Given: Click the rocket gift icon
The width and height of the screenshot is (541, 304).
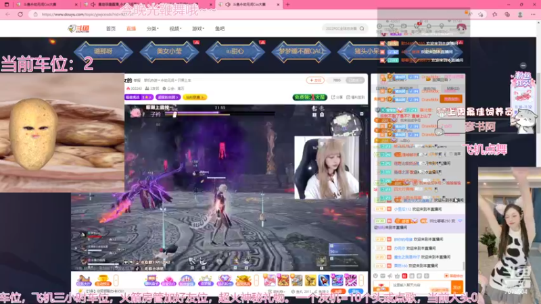Looking at the screenshot, I should pos(324,280).
